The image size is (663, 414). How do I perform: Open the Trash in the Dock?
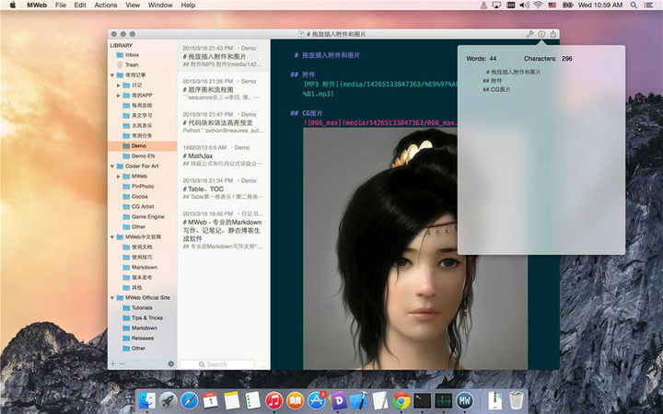coord(517,400)
